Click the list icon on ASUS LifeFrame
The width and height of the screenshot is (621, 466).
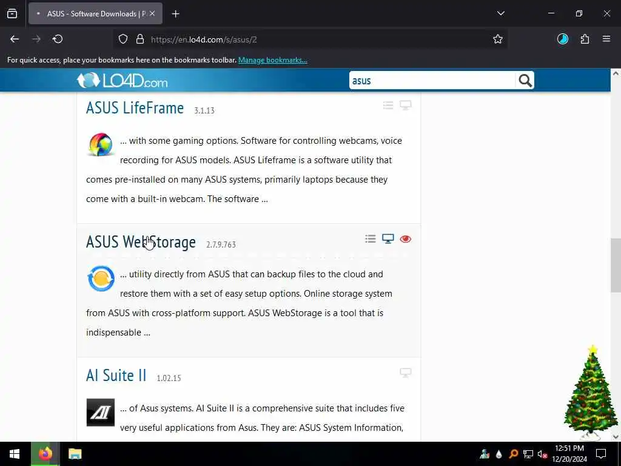(388, 105)
